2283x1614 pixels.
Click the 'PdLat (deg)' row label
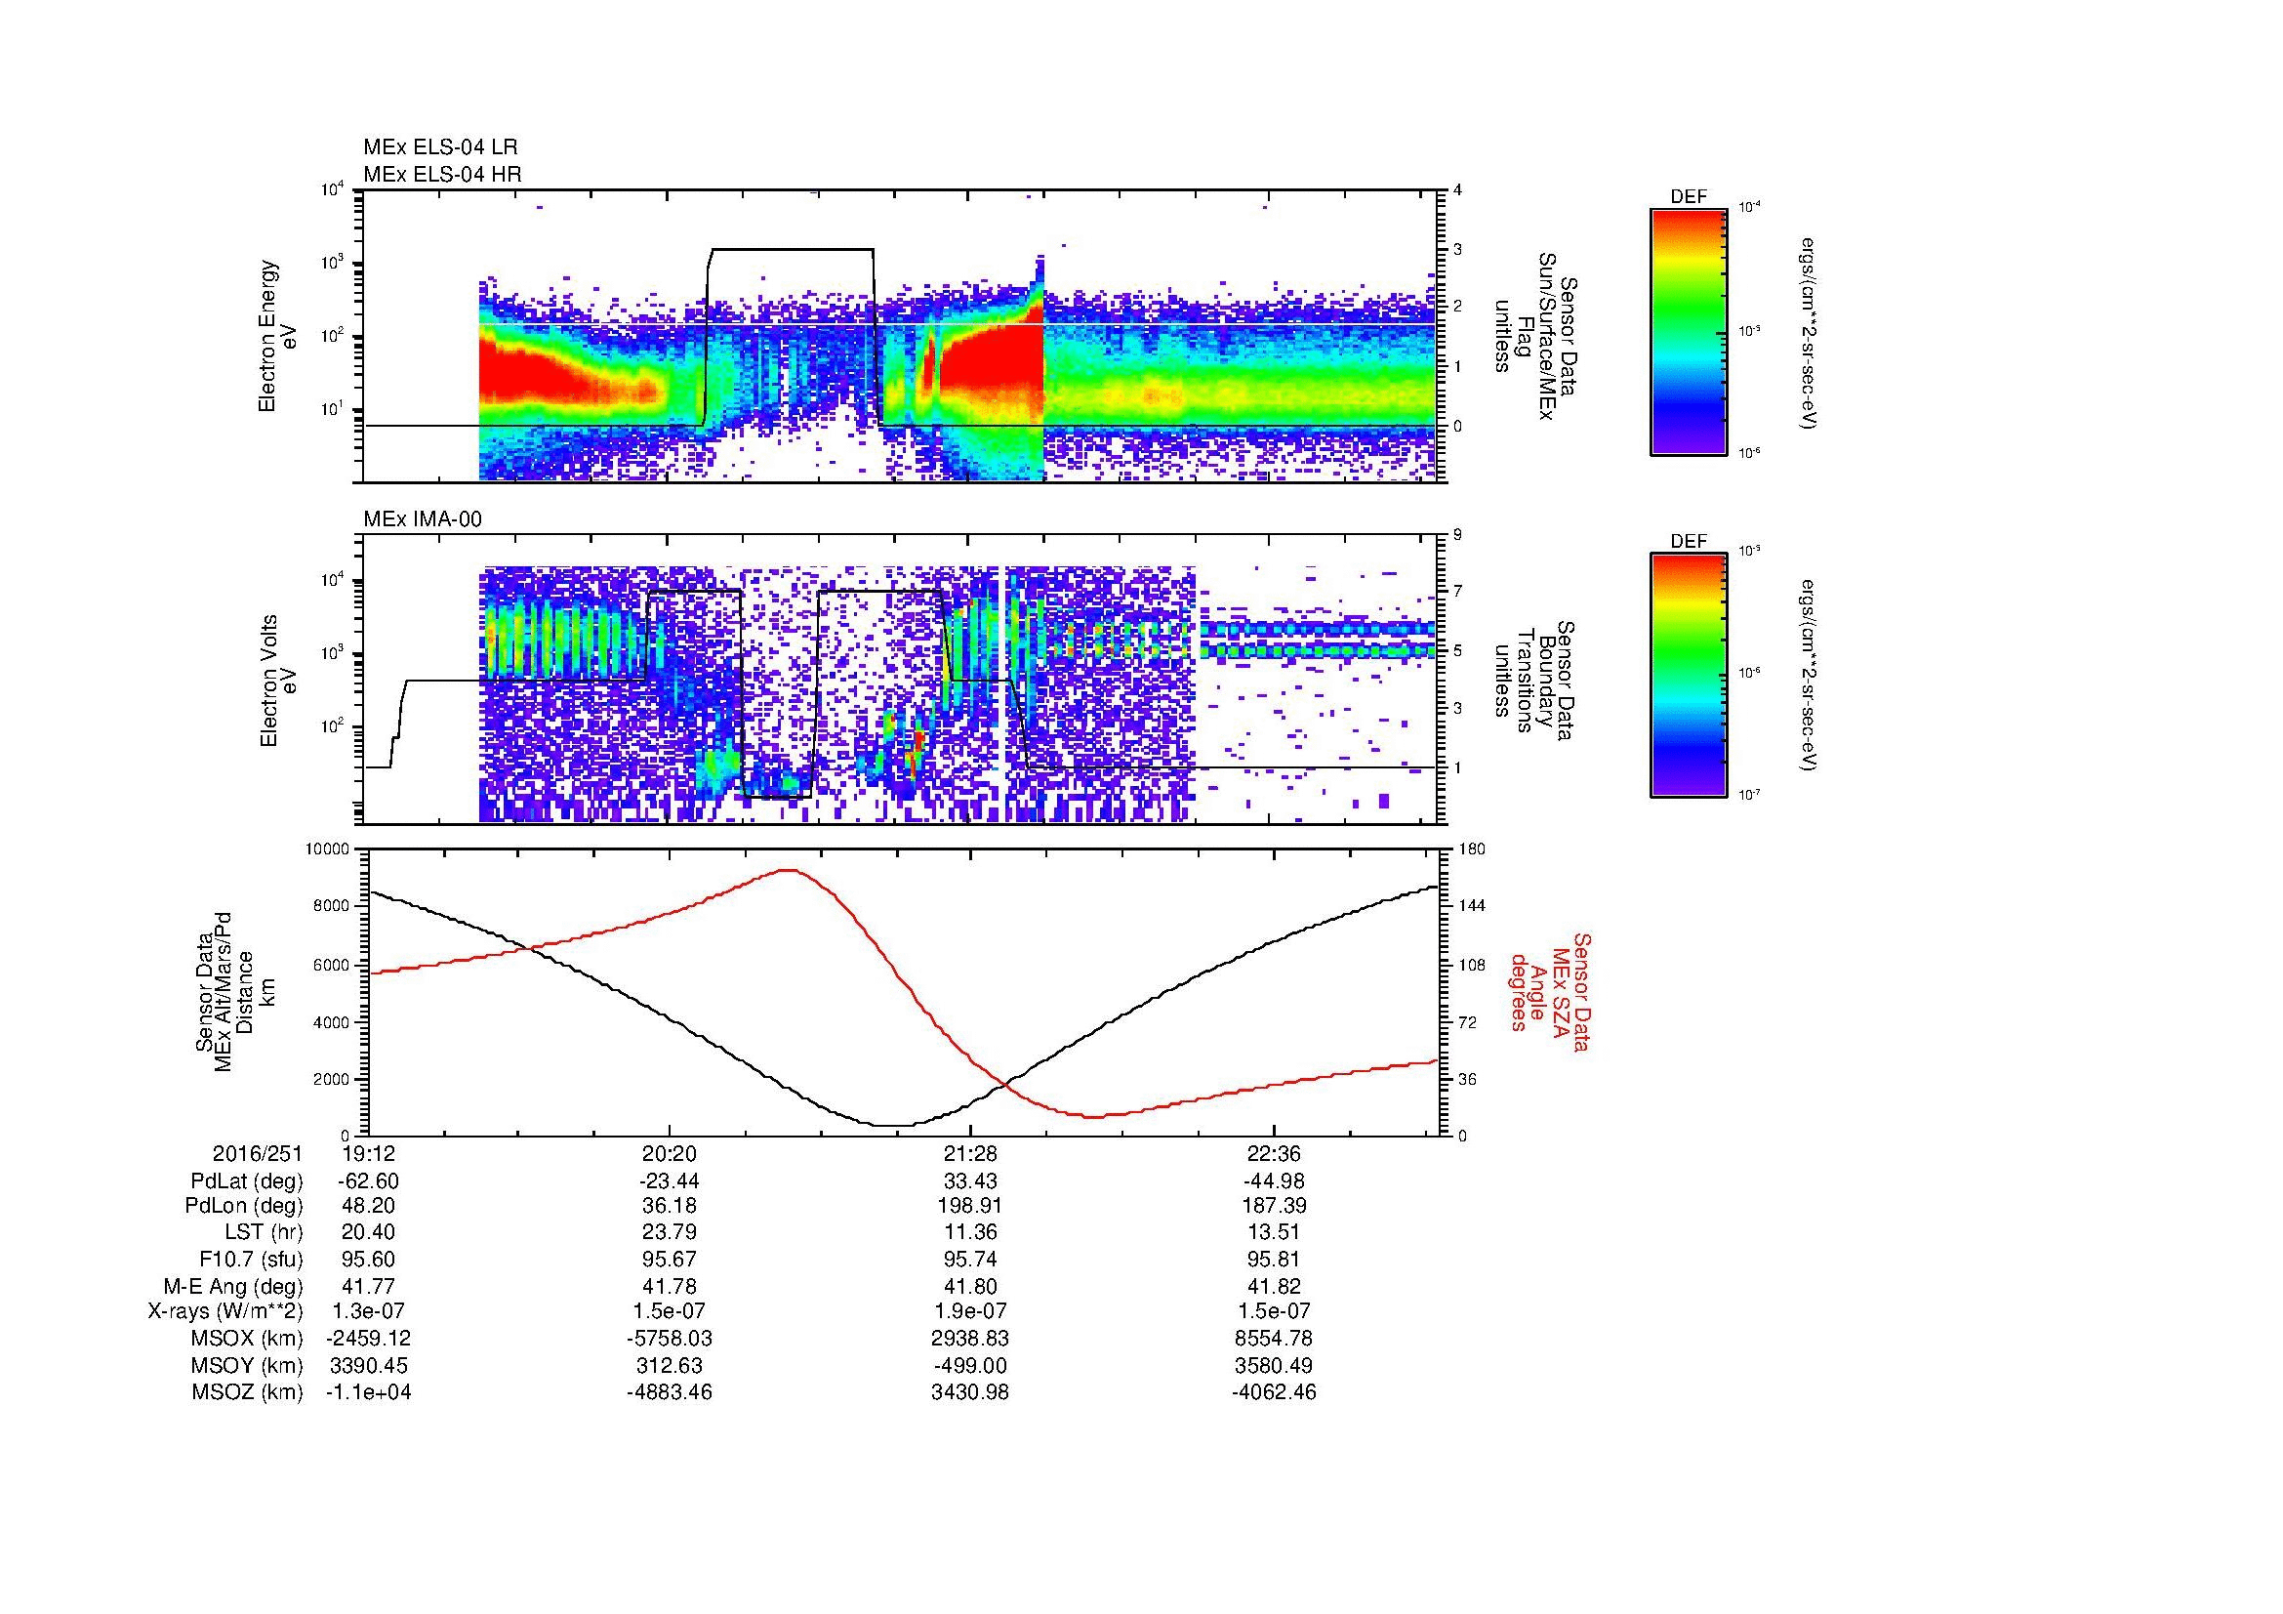pos(247,1180)
